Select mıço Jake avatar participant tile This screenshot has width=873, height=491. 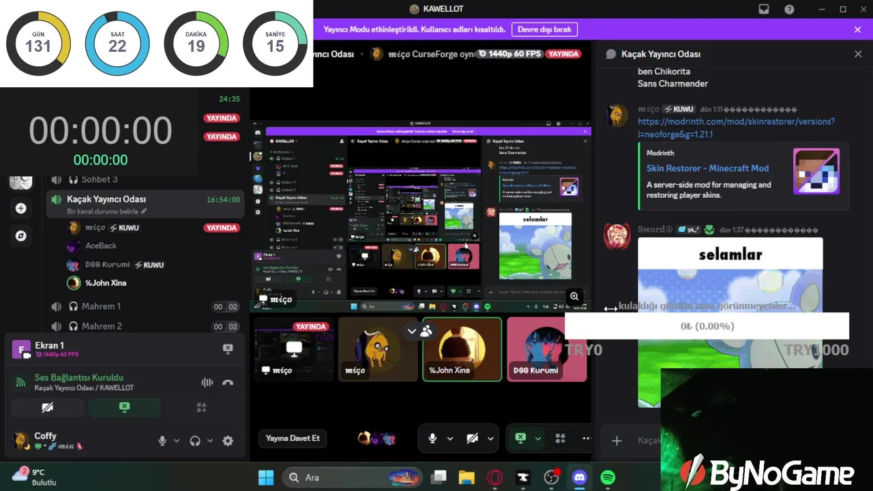click(378, 349)
